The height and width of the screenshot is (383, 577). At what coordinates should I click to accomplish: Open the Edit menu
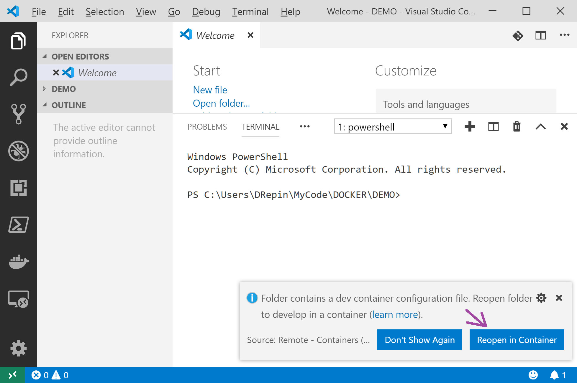click(x=65, y=11)
